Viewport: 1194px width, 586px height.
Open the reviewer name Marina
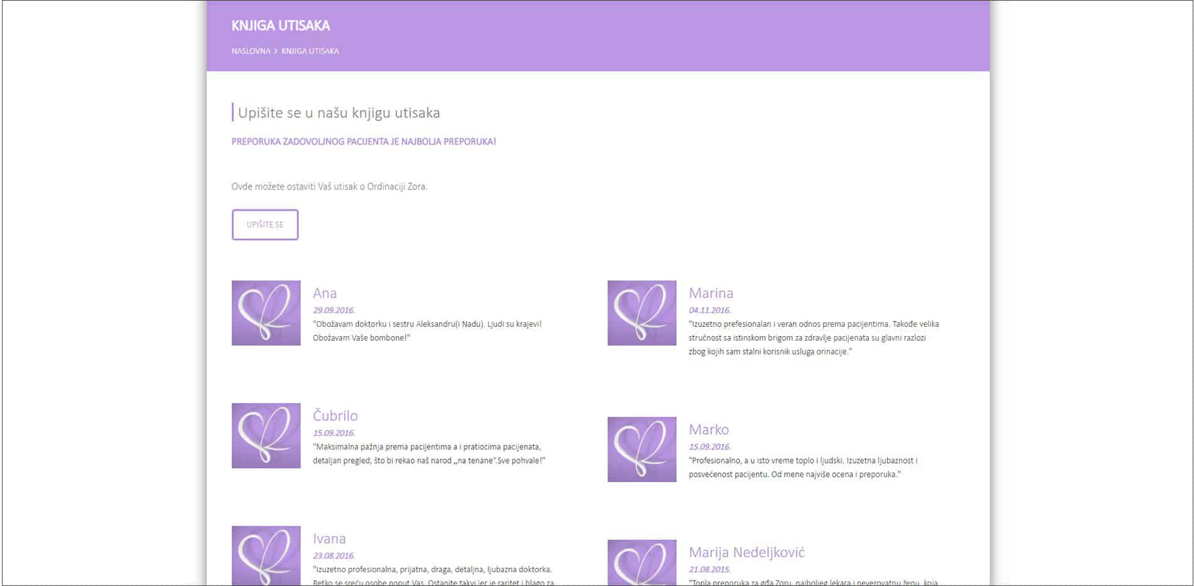pos(711,293)
